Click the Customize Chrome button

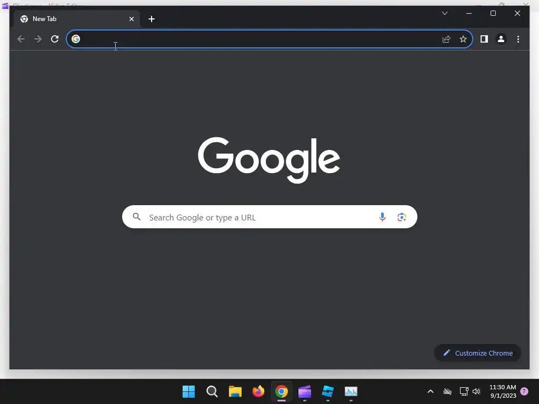478,353
